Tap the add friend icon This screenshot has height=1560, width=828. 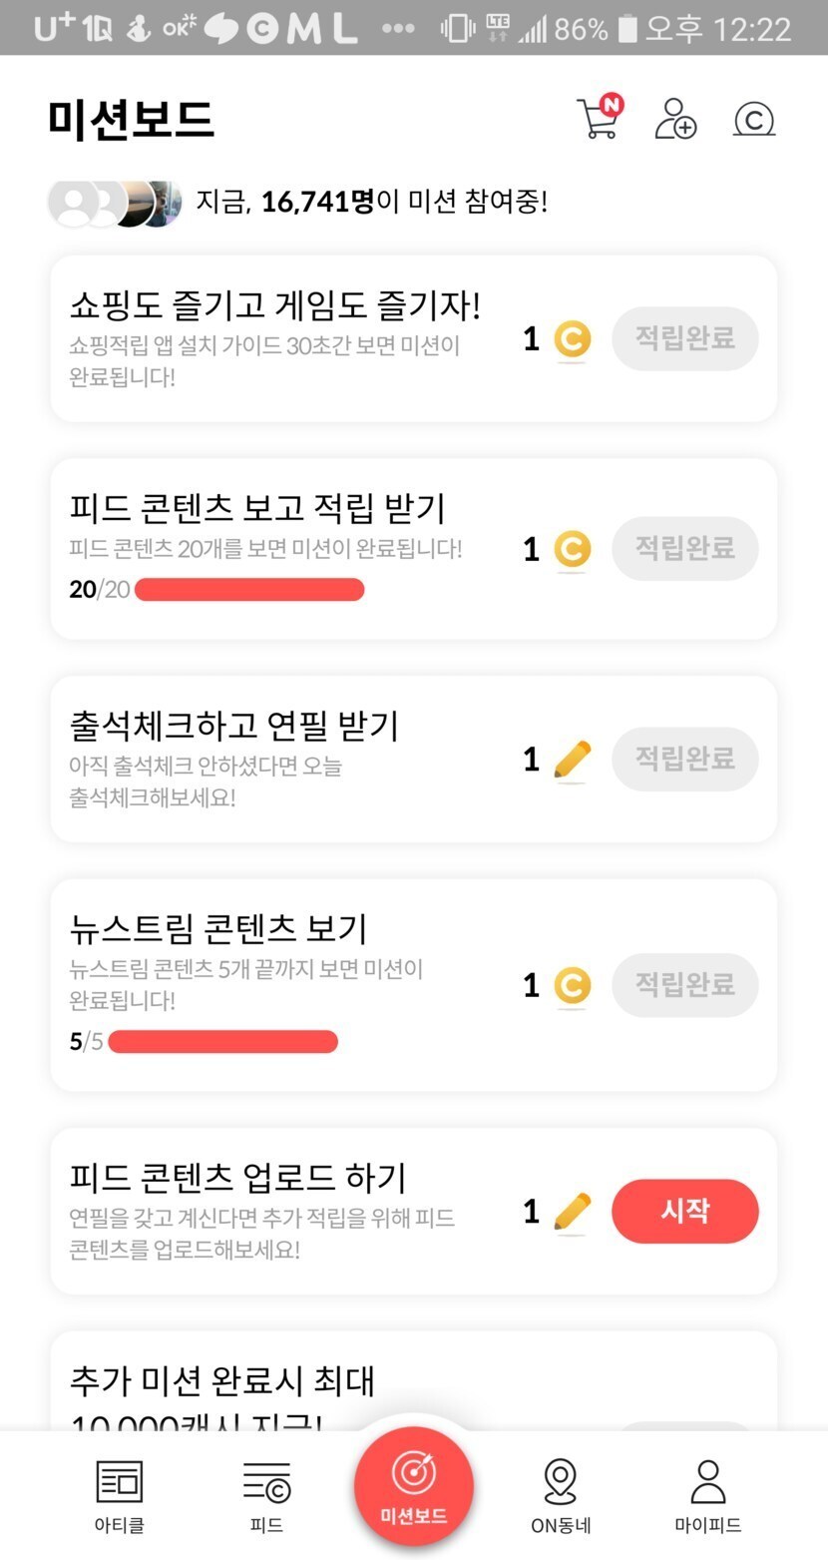675,119
